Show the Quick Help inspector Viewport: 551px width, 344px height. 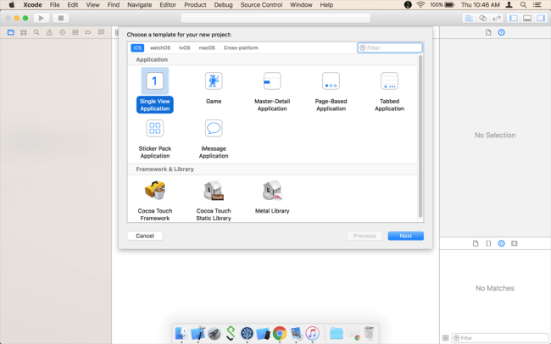502,32
